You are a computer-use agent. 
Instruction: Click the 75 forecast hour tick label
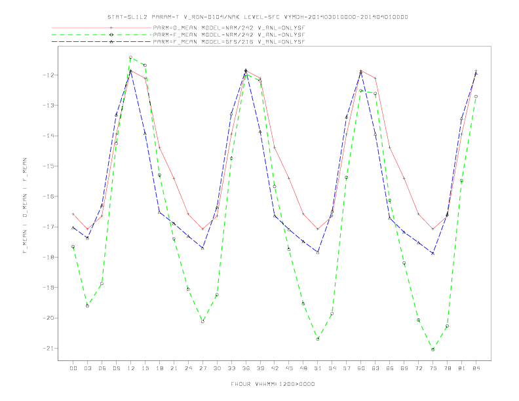433,368
